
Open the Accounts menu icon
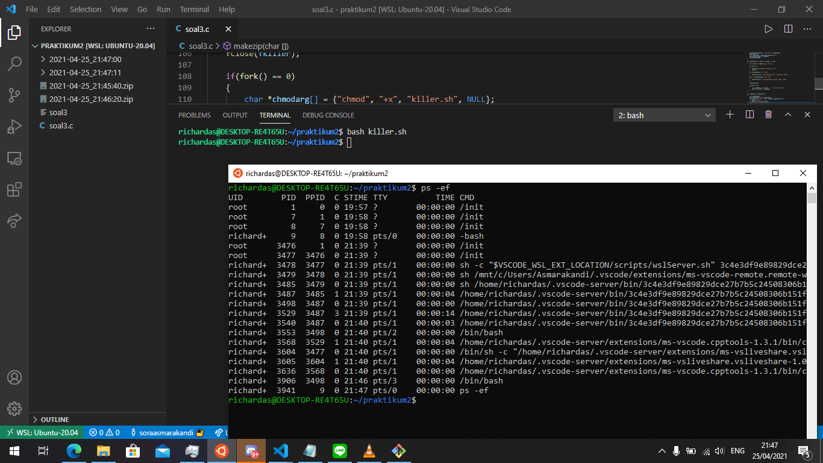(x=14, y=377)
